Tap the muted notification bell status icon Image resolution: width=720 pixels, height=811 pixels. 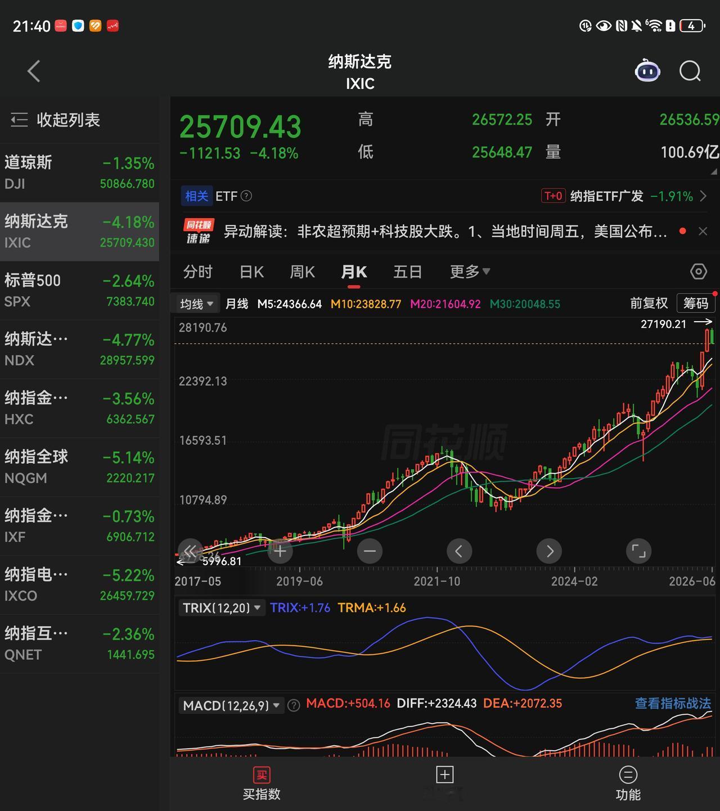pos(636,26)
